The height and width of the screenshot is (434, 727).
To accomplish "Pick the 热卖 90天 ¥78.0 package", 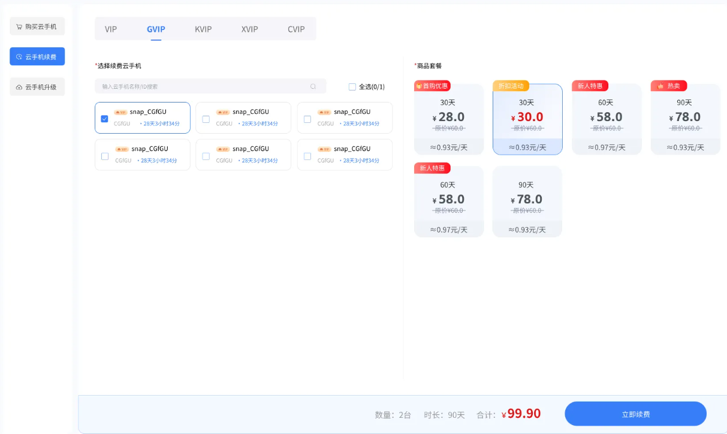I will (685, 119).
